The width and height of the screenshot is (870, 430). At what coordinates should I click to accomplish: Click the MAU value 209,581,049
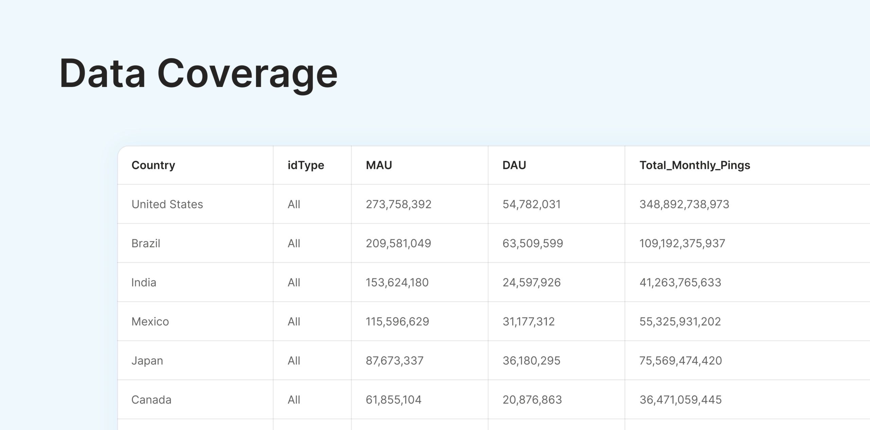tap(398, 243)
